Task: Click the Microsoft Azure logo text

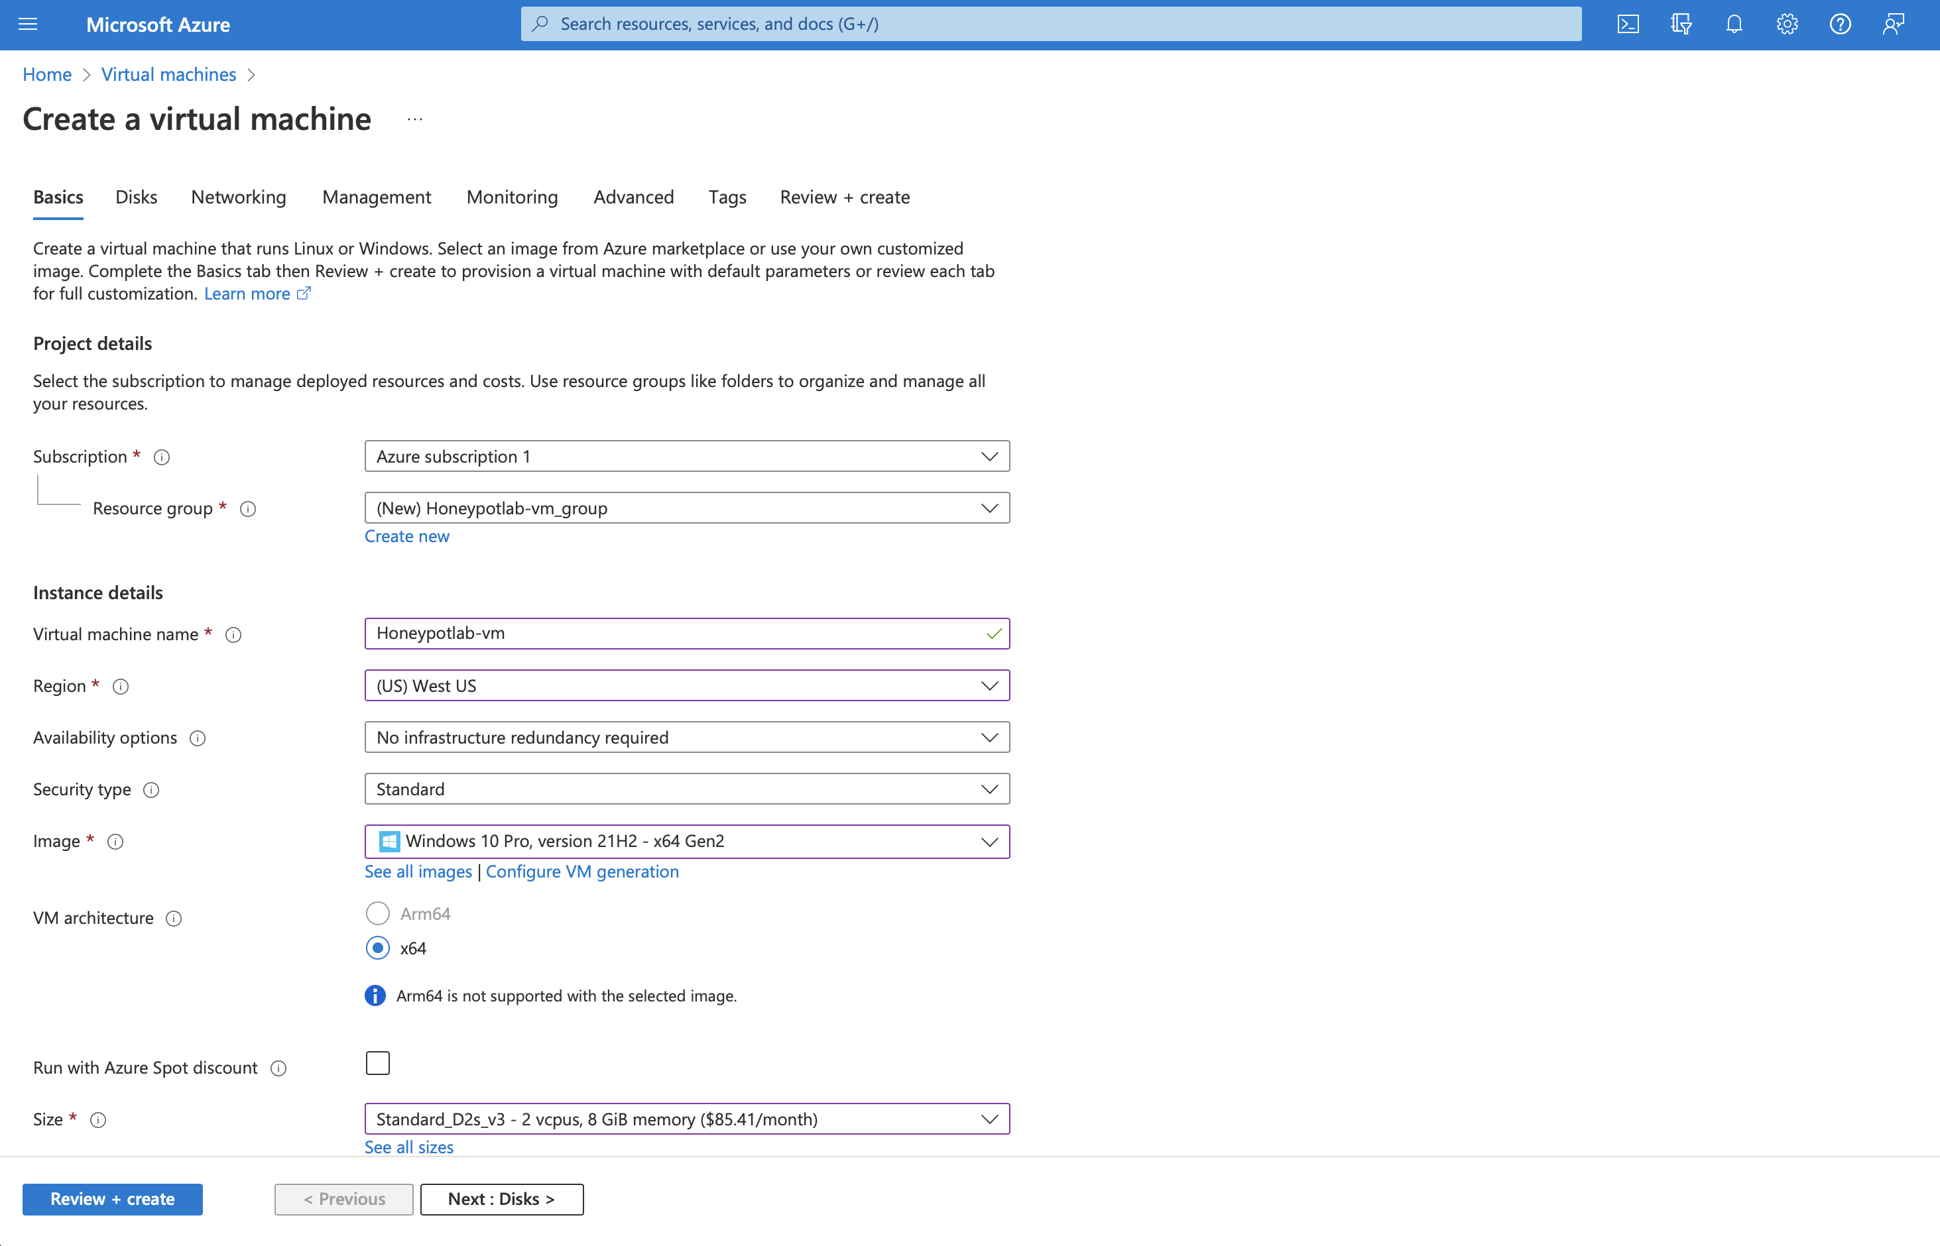Action: [x=158, y=25]
